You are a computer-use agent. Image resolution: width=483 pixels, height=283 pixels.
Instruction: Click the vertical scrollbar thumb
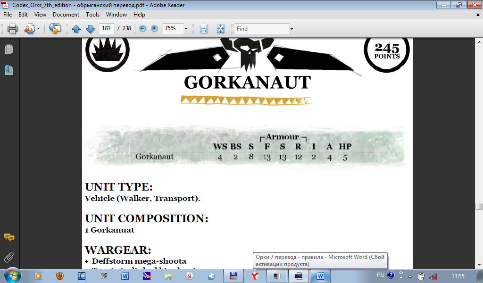pyautogui.click(x=479, y=206)
